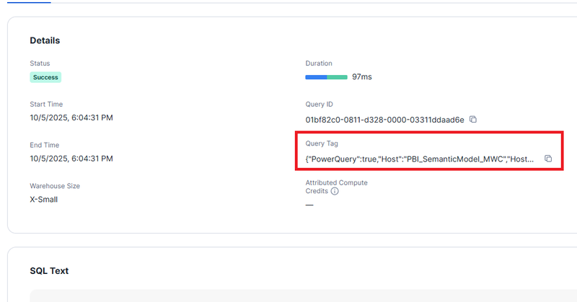Click the Query ID label
577x302 pixels.
[x=319, y=104]
